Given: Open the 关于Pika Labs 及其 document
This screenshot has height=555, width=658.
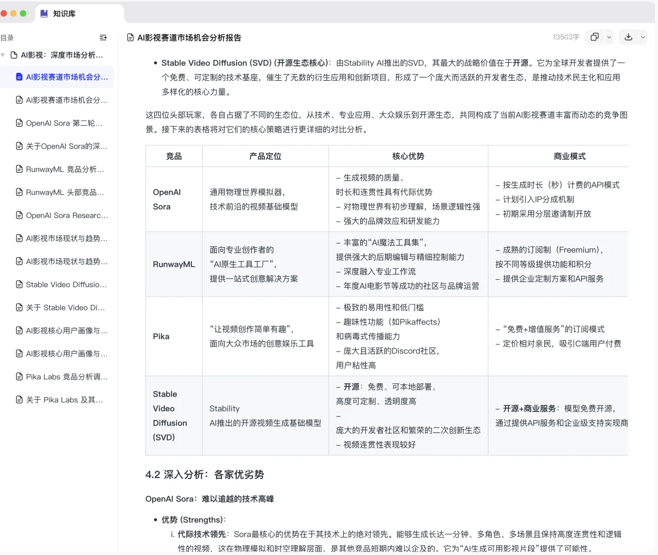Looking at the screenshot, I should coord(63,400).
